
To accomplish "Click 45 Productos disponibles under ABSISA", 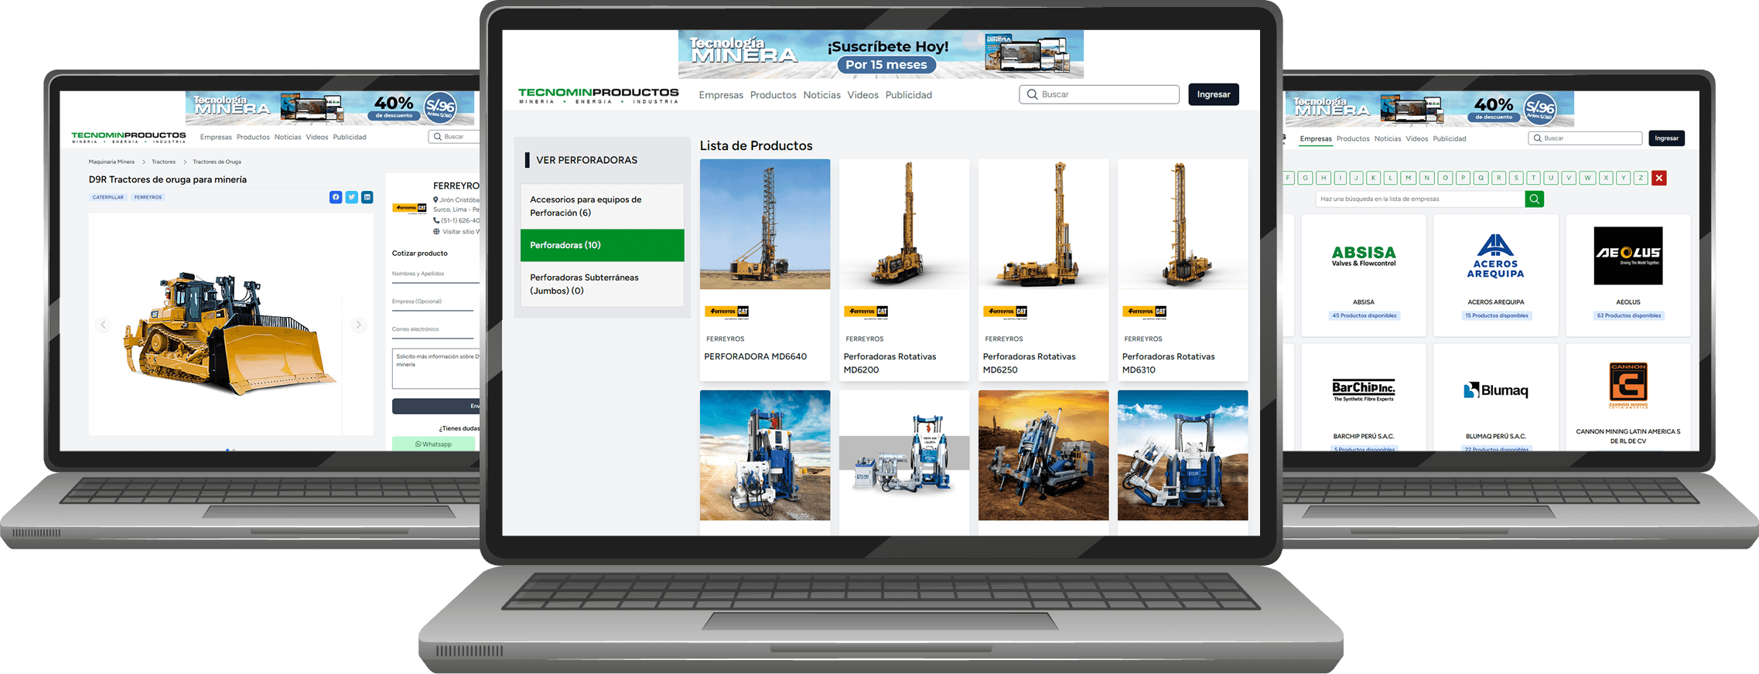I will pyautogui.click(x=1365, y=315).
